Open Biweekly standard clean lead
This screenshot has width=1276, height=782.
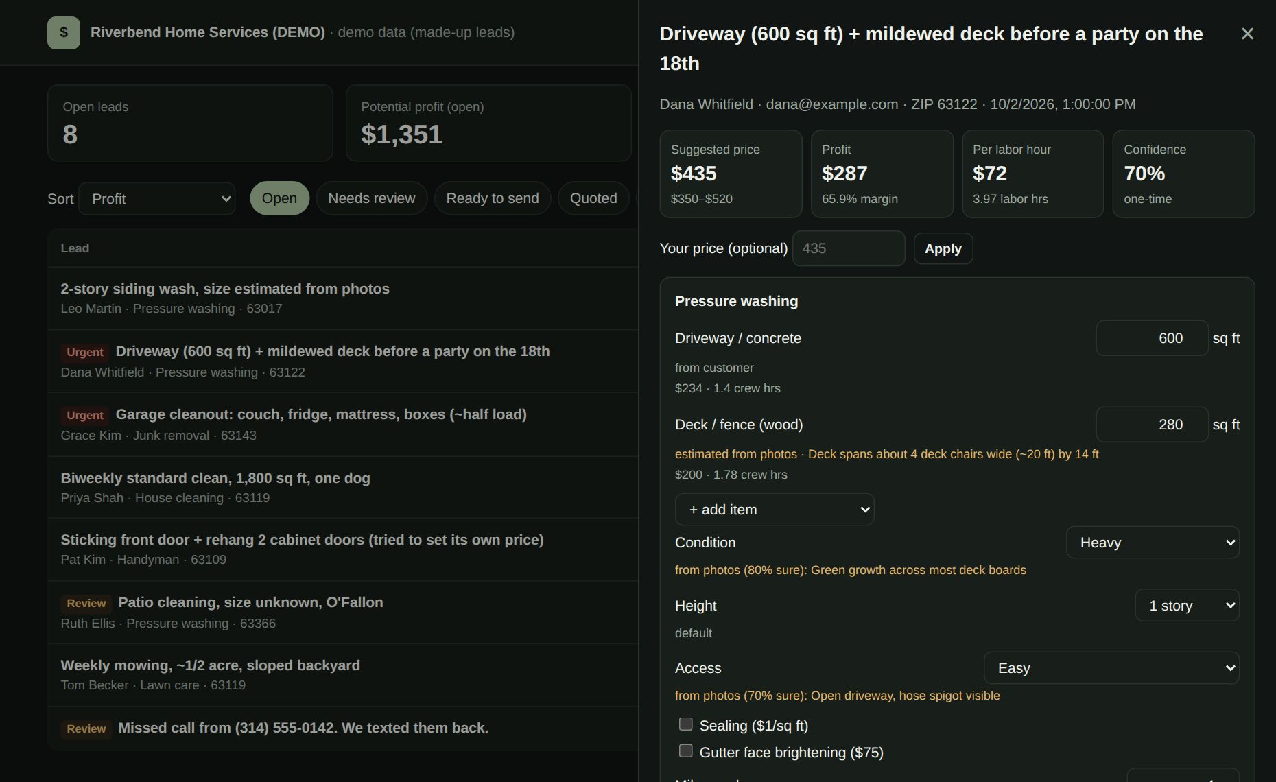tap(343, 488)
